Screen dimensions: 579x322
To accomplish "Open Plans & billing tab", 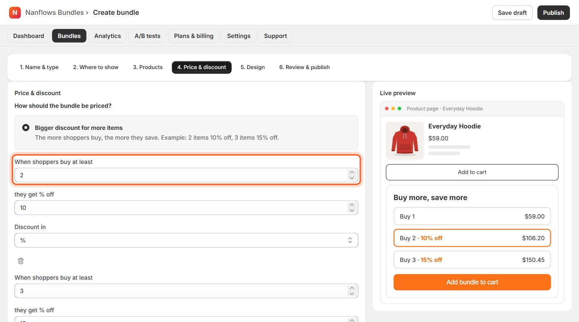I will (x=194, y=36).
